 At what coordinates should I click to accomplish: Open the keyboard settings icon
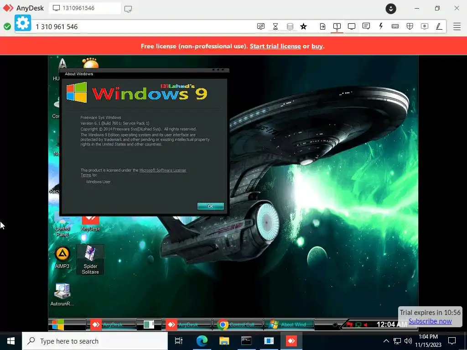point(395,26)
